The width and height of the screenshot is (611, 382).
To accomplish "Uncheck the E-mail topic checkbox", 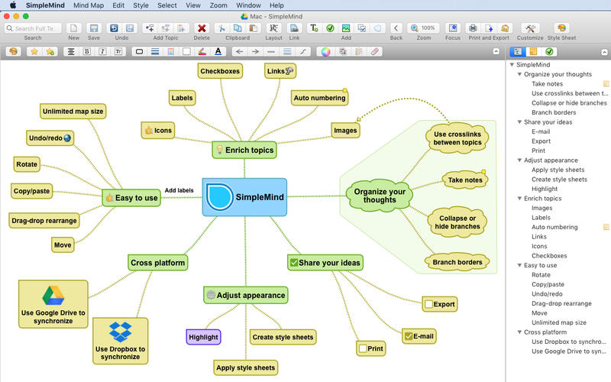I will tap(409, 336).
